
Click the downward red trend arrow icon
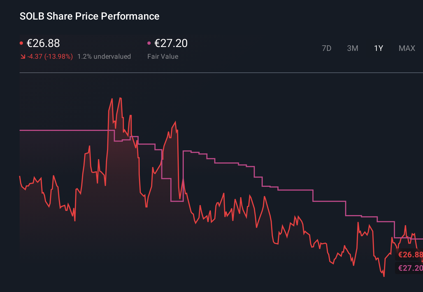pos(23,56)
